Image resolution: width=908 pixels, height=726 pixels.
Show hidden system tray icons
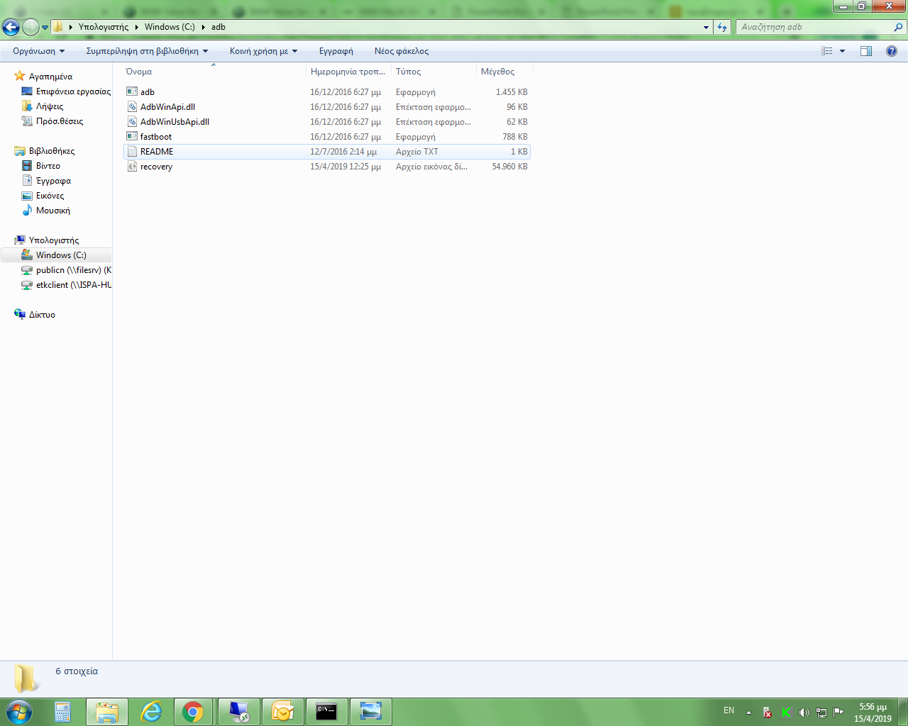pyautogui.click(x=748, y=712)
